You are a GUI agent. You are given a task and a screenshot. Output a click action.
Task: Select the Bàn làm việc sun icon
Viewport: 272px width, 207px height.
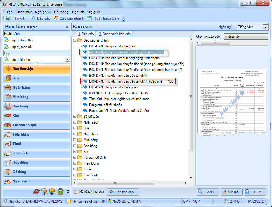click(x=7, y=69)
